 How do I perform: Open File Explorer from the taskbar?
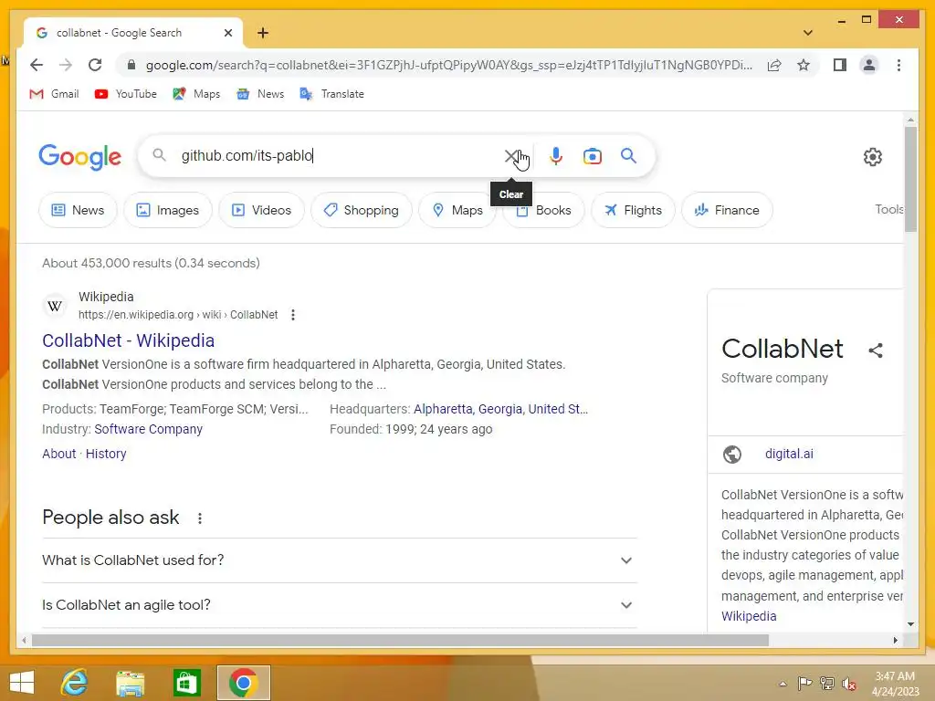point(130,683)
